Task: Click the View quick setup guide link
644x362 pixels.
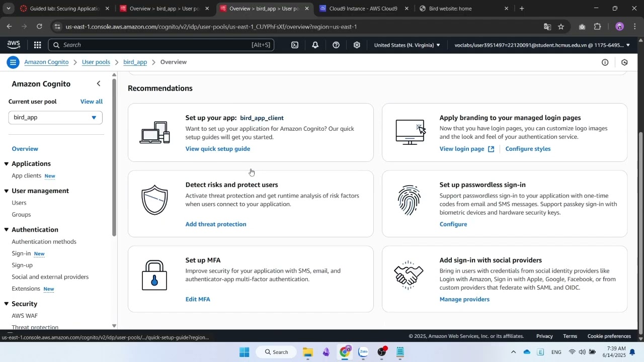Action: coord(217,149)
